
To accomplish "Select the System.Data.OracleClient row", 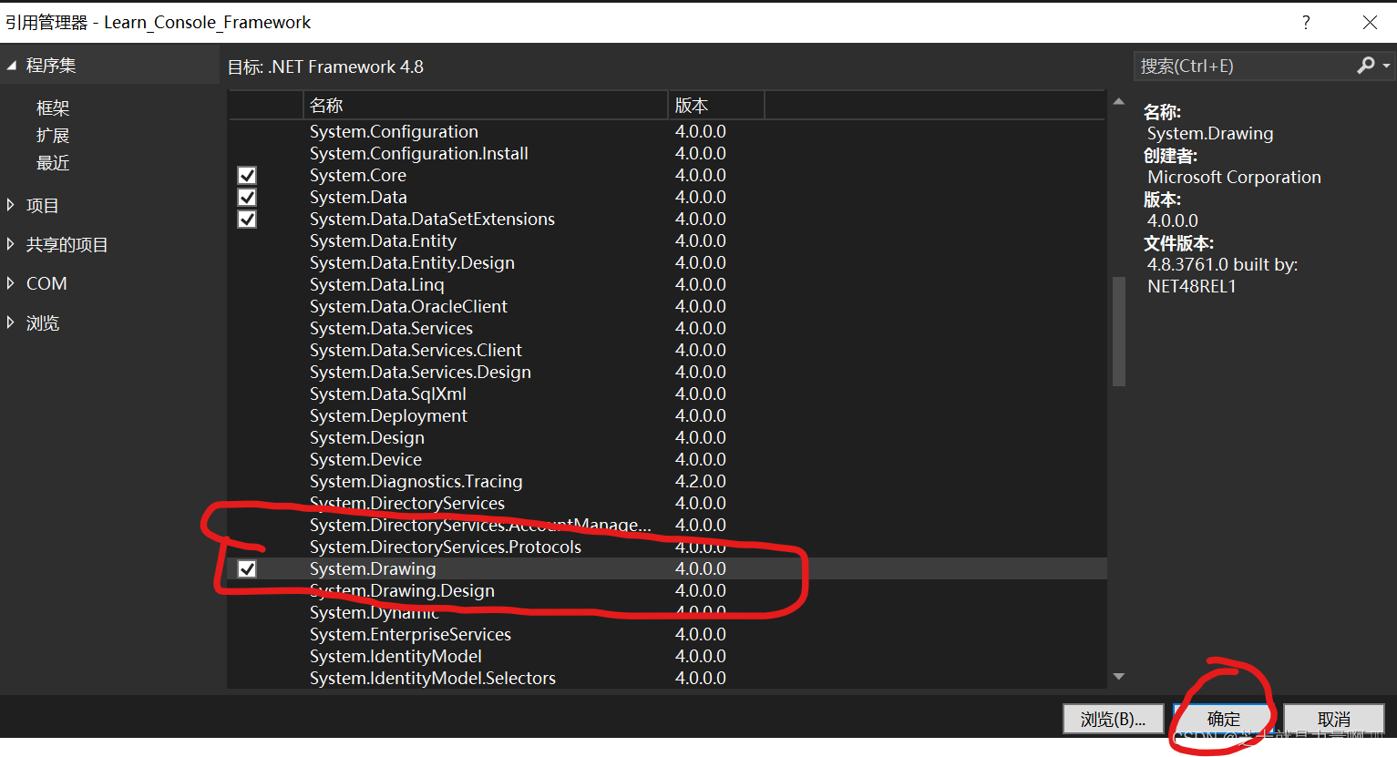I will pyautogui.click(x=667, y=307).
